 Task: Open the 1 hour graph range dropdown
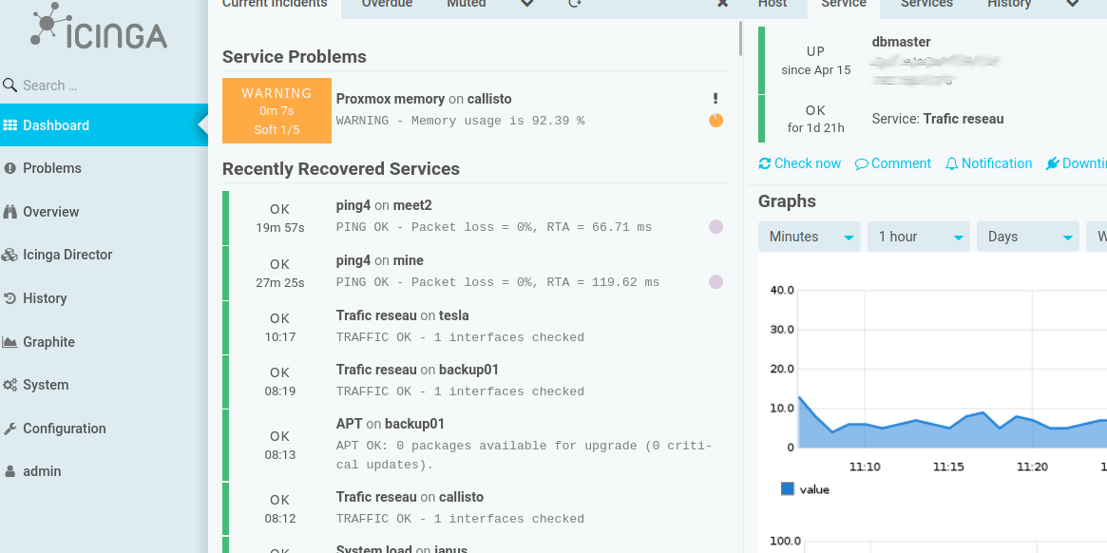tap(919, 237)
